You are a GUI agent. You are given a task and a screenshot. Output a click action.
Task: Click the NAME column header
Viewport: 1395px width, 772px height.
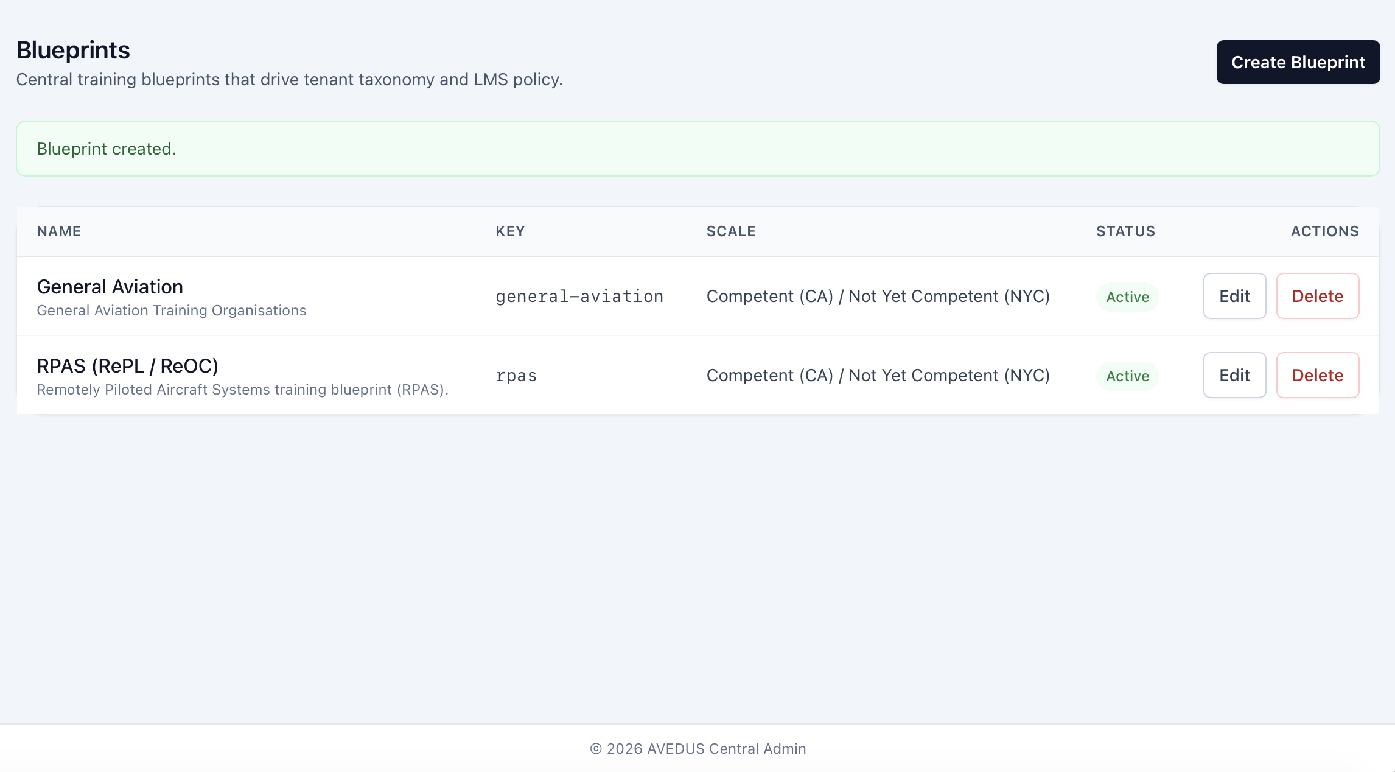click(x=59, y=231)
